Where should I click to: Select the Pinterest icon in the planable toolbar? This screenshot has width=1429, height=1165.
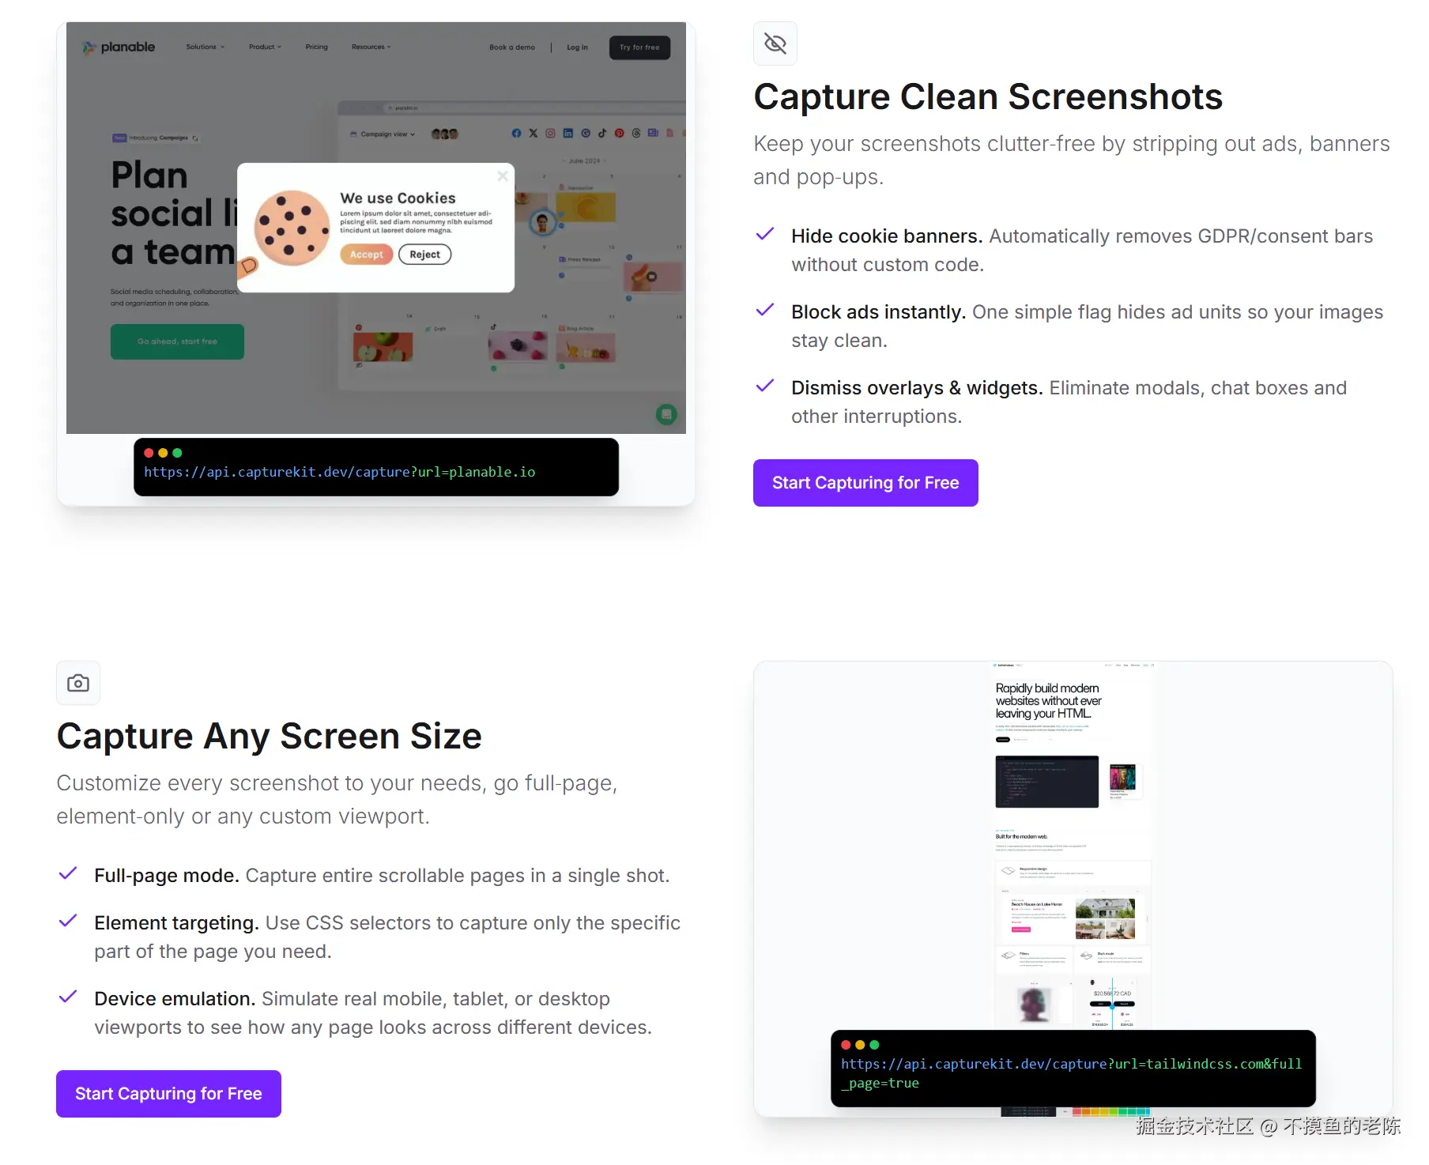[619, 134]
